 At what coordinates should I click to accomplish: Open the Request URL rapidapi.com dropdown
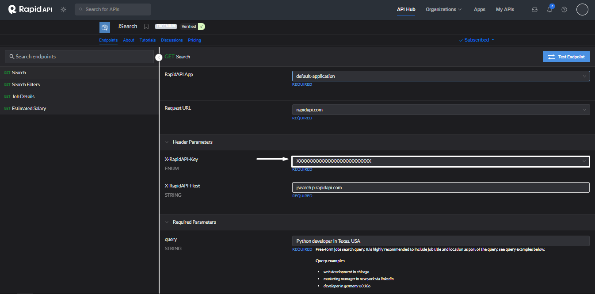point(441,110)
